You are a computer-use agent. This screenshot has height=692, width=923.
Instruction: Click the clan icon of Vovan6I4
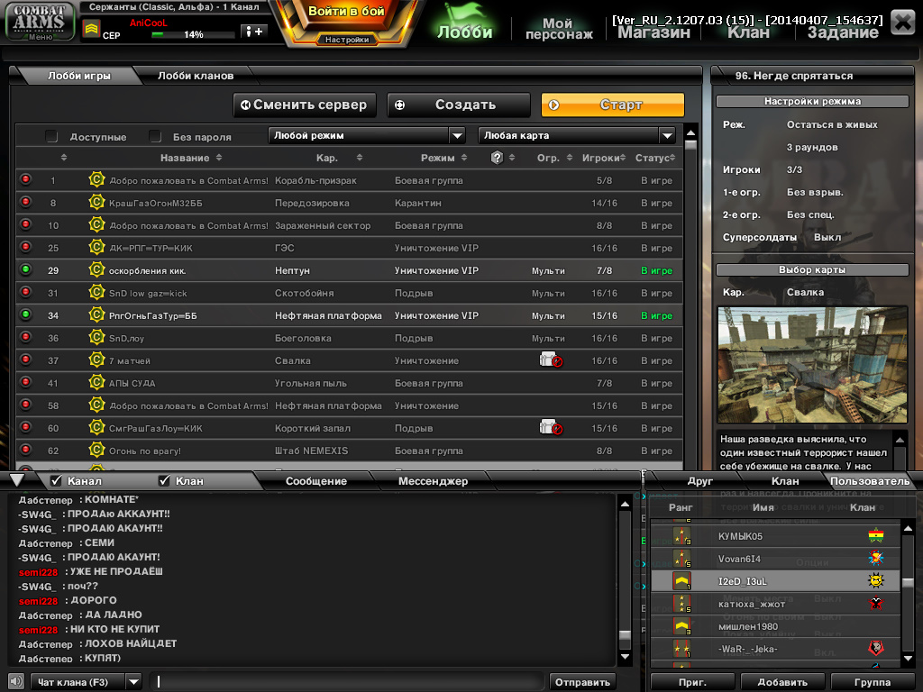click(876, 558)
